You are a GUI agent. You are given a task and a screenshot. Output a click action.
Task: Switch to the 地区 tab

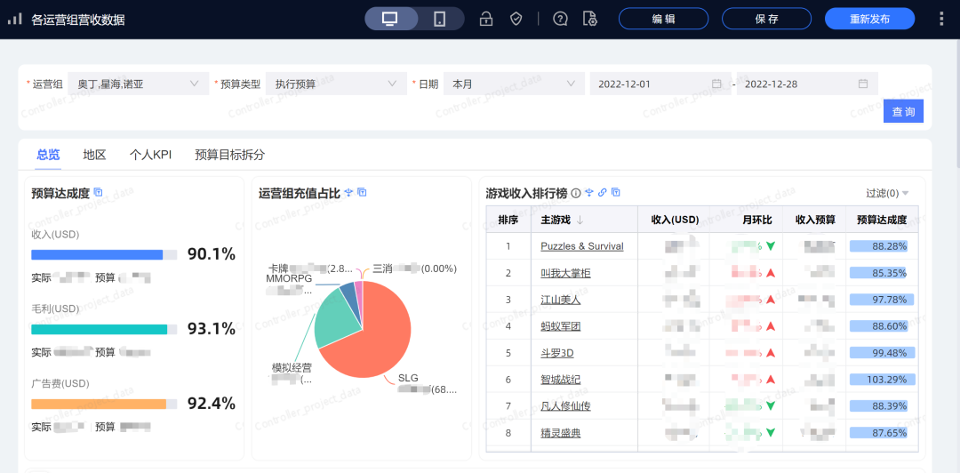(95, 155)
